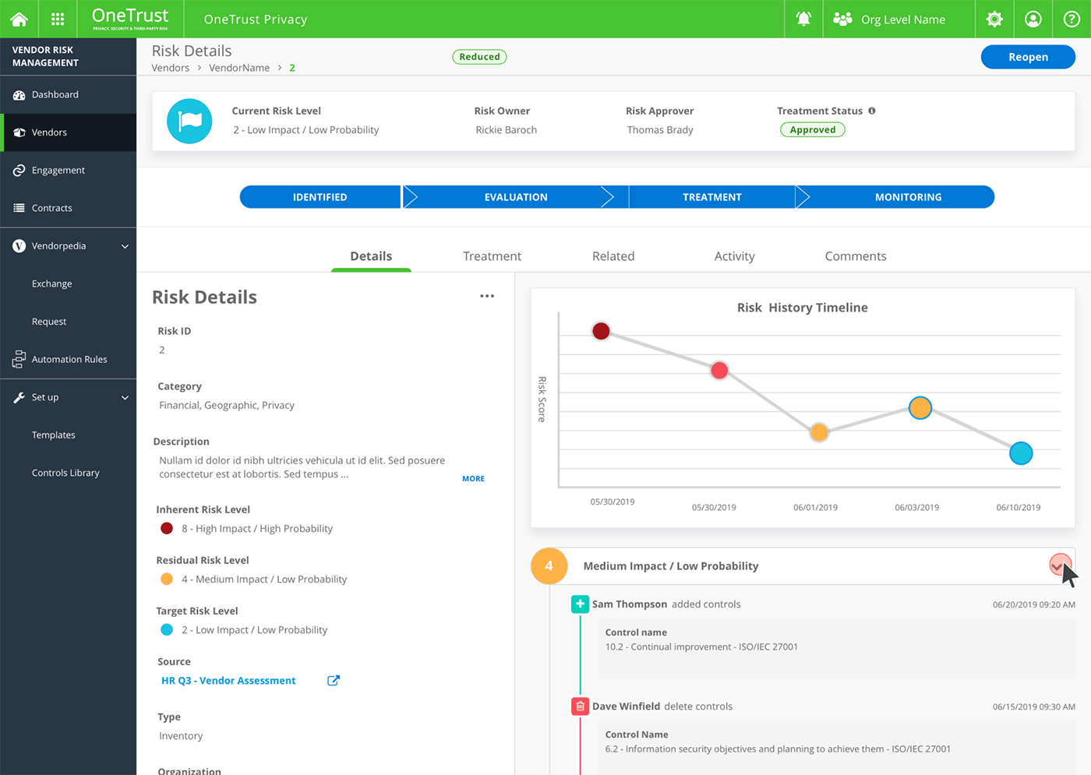
Task: Expand the Set up sidebar section
Action: [125, 397]
